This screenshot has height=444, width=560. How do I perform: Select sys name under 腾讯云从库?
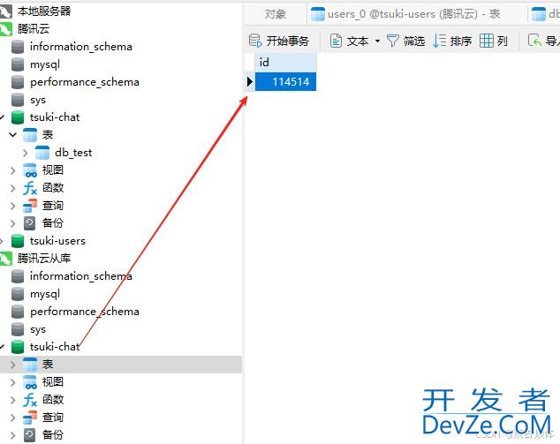pyautogui.click(x=38, y=329)
